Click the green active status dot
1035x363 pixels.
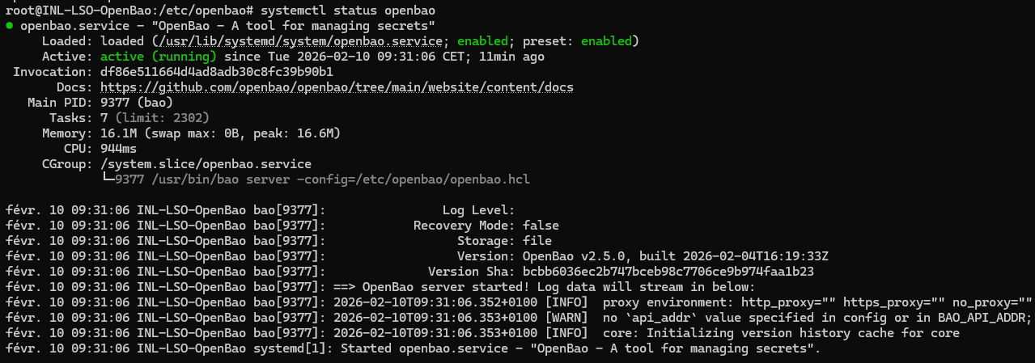pos(9,26)
